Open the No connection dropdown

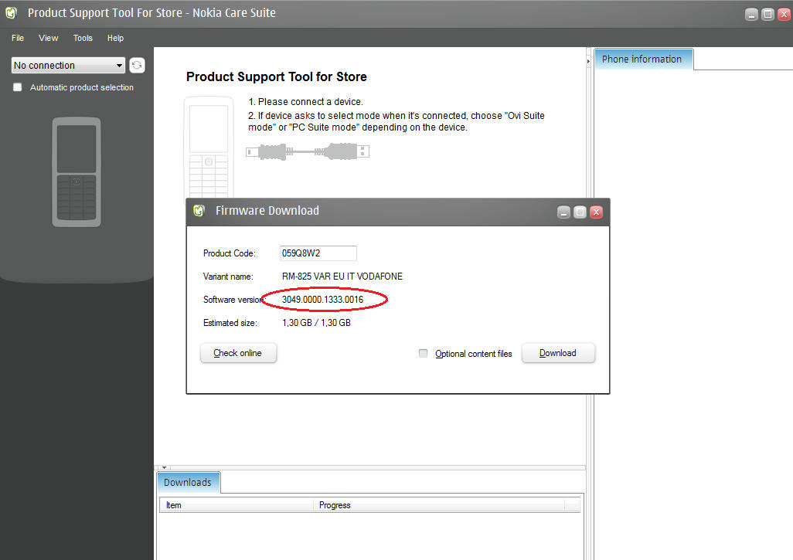coord(68,66)
